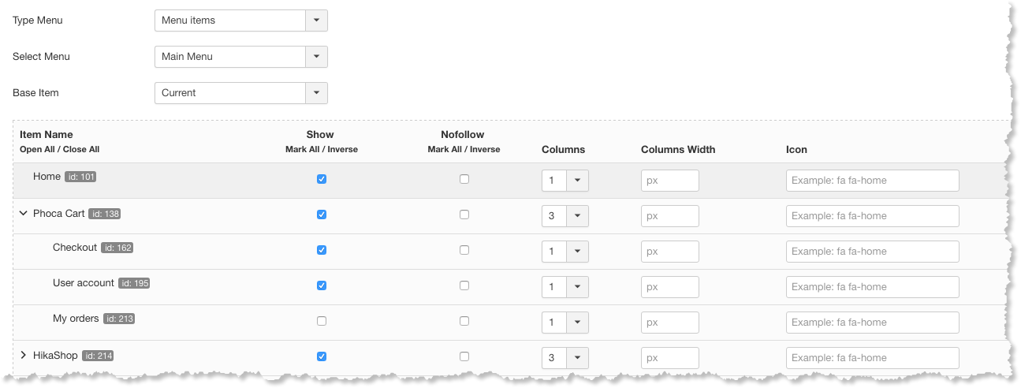Enable Show checkbox for My orders
Screen dimensions: 1021x388
point(322,321)
